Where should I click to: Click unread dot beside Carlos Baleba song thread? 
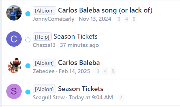[28, 14]
